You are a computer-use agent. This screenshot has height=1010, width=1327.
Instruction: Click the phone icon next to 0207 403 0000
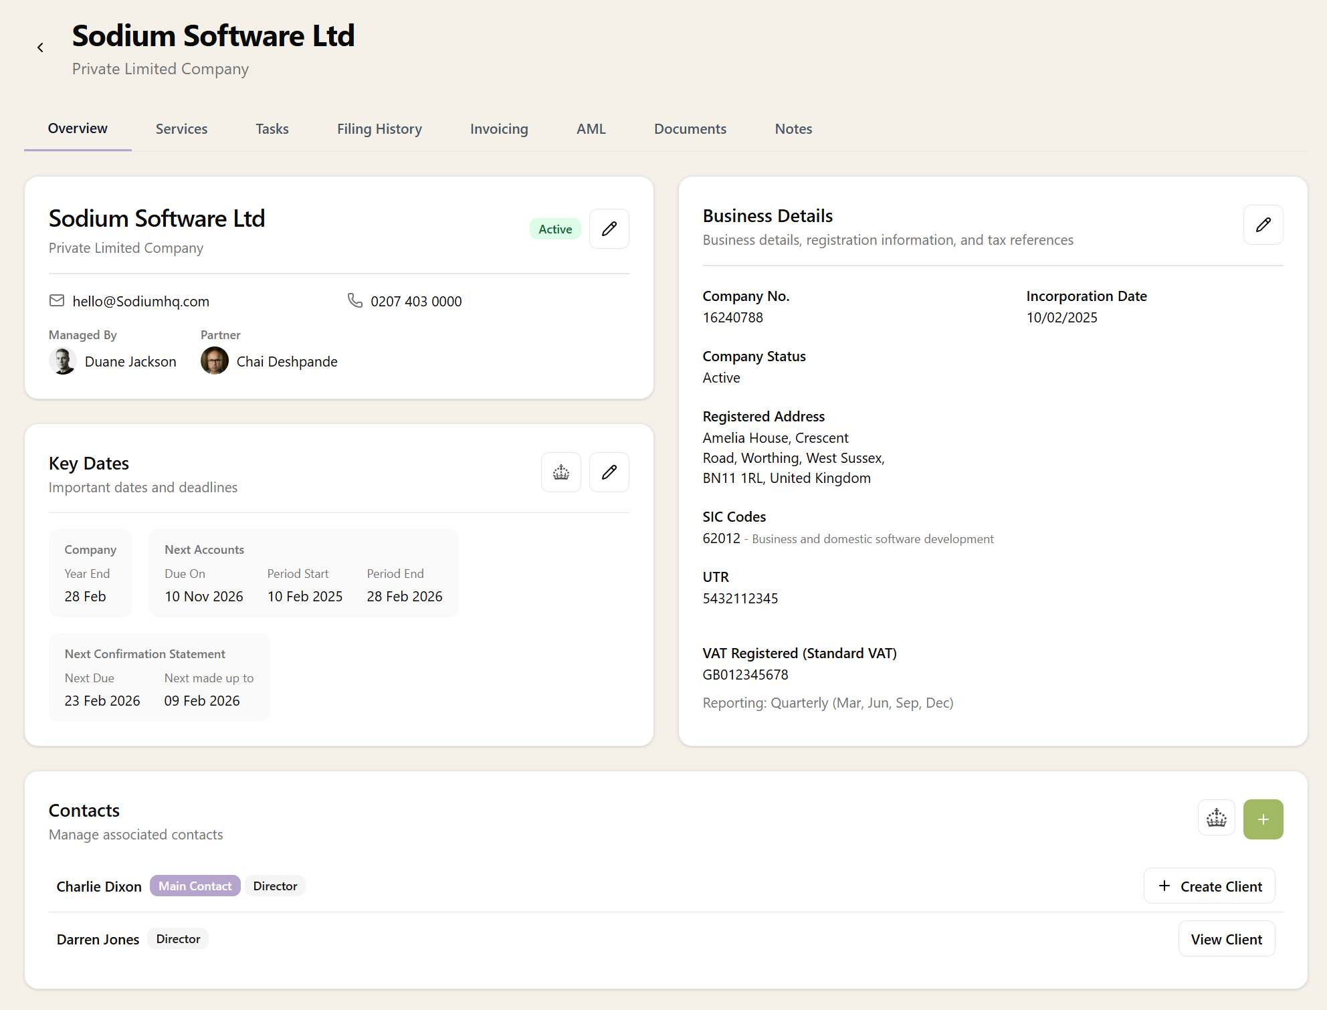tap(354, 300)
